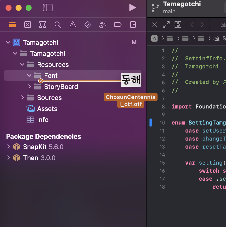Click the blue change marker on line 10
The height and width of the screenshot is (227, 226).
pyautogui.click(x=151, y=123)
